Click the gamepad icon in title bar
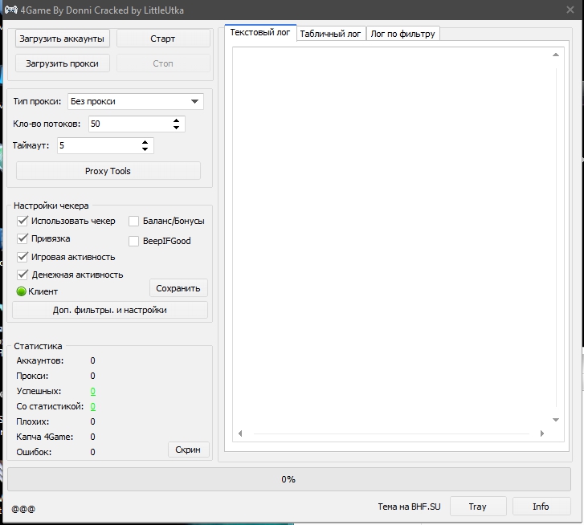Screen dimensions: 584x525 click(x=10, y=10)
